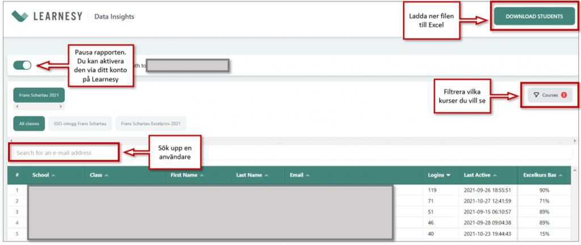Click the Download Students button

pyautogui.click(x=534, y=16)
